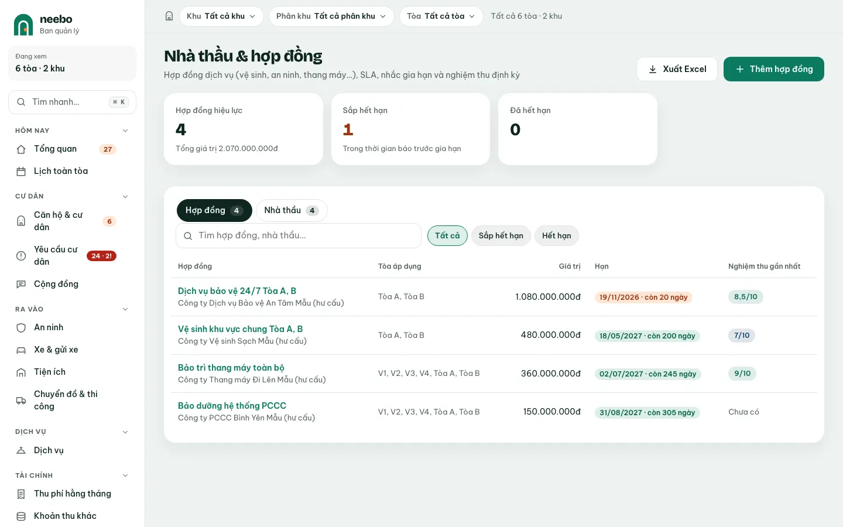This screenshot has height=527, width=843.
Task: Click the 19/11/2026 · còn 20 ngày badge
Action: [x=643, y=297]
